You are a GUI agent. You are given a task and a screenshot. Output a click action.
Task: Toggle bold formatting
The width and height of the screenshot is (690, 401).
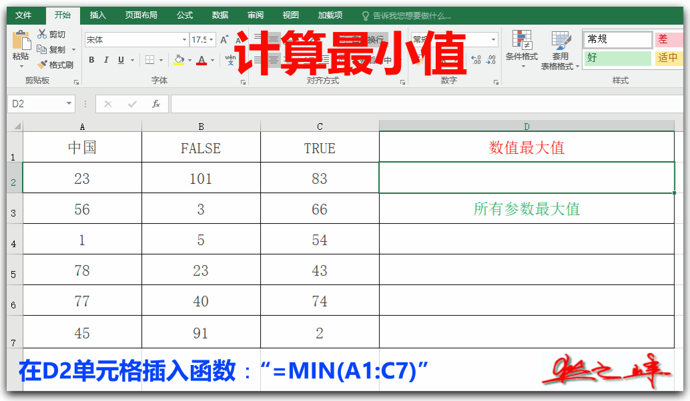point(91,60)
